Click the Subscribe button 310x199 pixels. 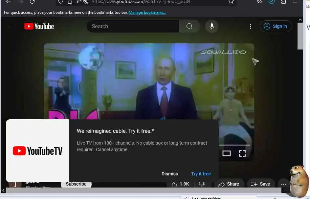pyautogui.click(x=76, y=184)
